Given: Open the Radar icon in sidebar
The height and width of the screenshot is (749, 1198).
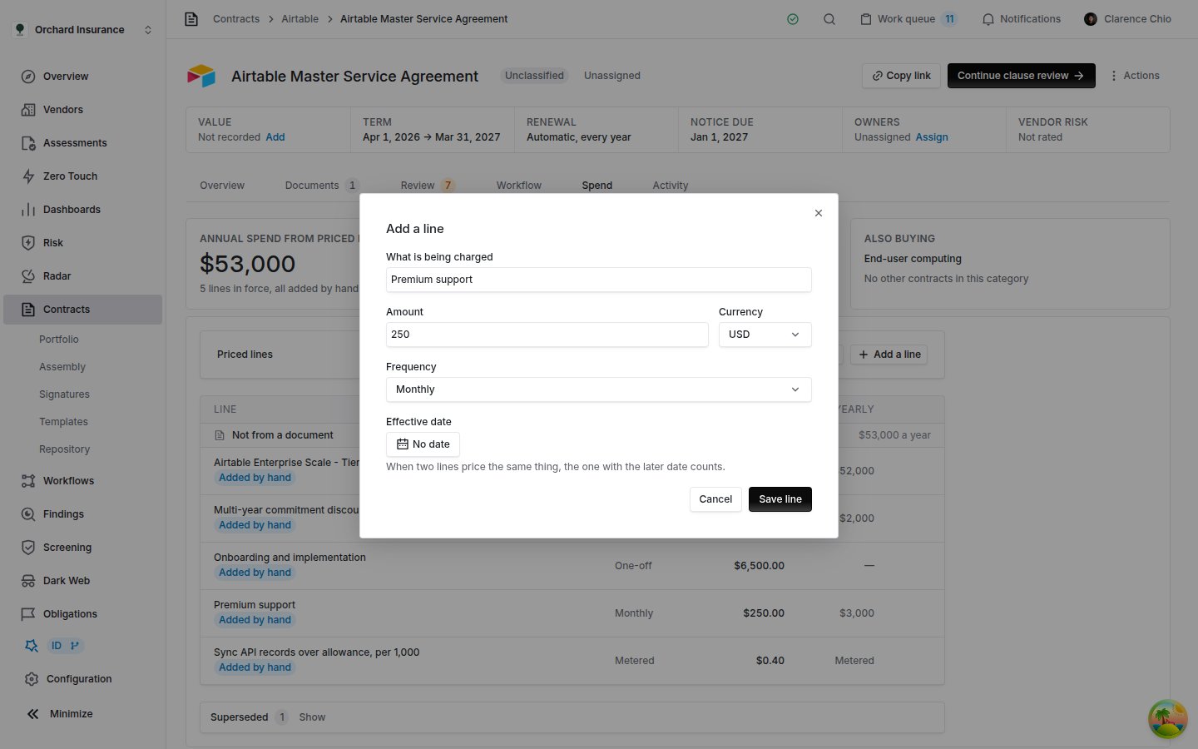Looking at the screenshot, I should [28, 276].
